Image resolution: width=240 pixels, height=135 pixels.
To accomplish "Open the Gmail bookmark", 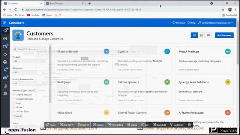I will (19, 15).
